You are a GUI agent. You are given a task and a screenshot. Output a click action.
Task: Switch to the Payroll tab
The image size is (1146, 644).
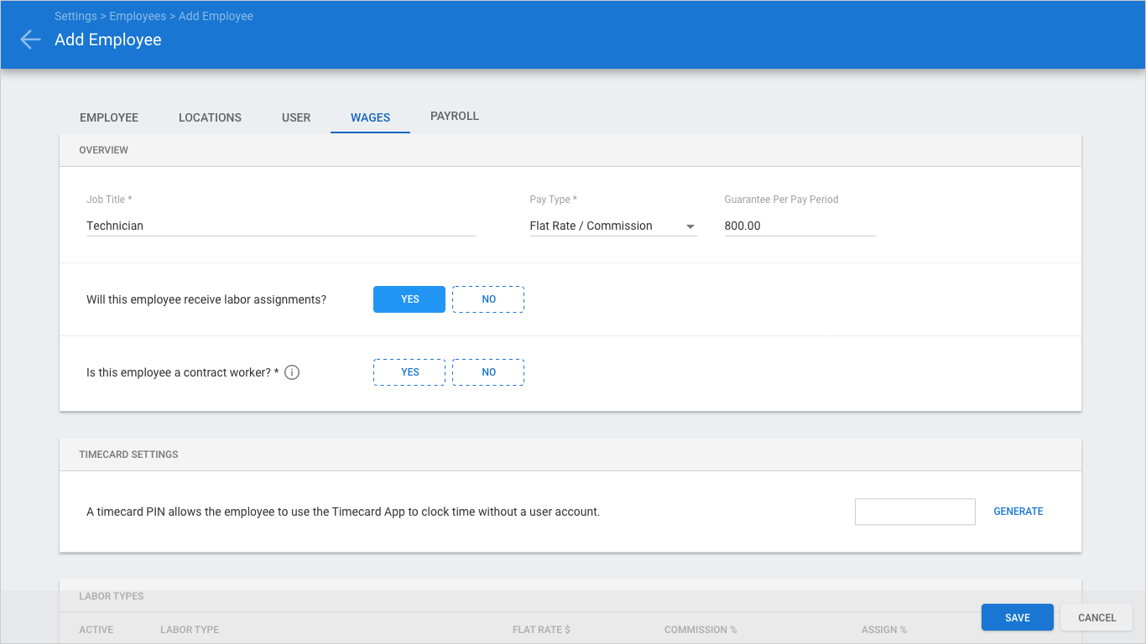pos(455,117)
